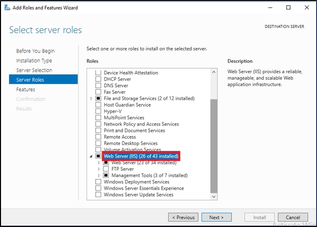Tick the DHCP Server checkbox
This screenshot has height=227, width=317.
point(99,79)
